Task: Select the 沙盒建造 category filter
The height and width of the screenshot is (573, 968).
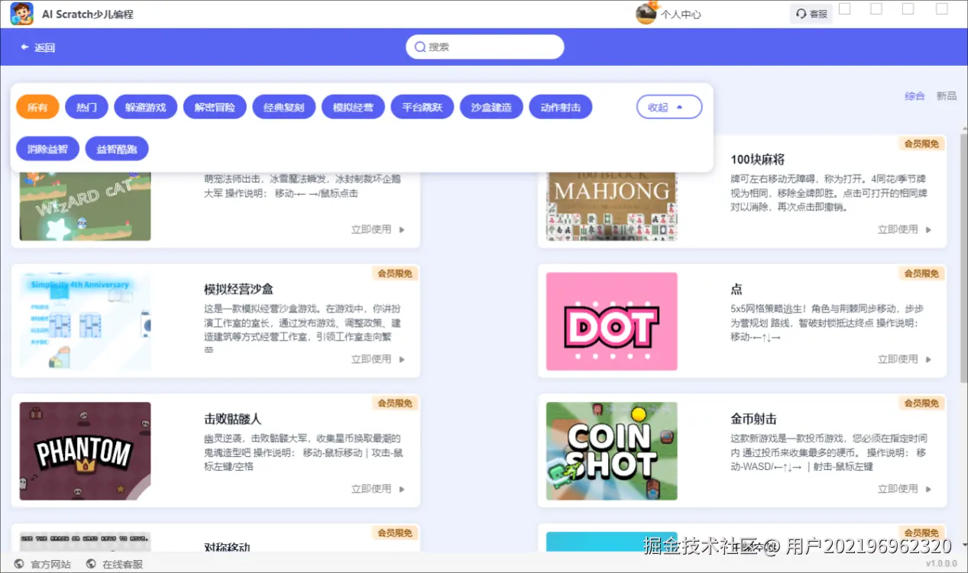Action: (491, 107)
